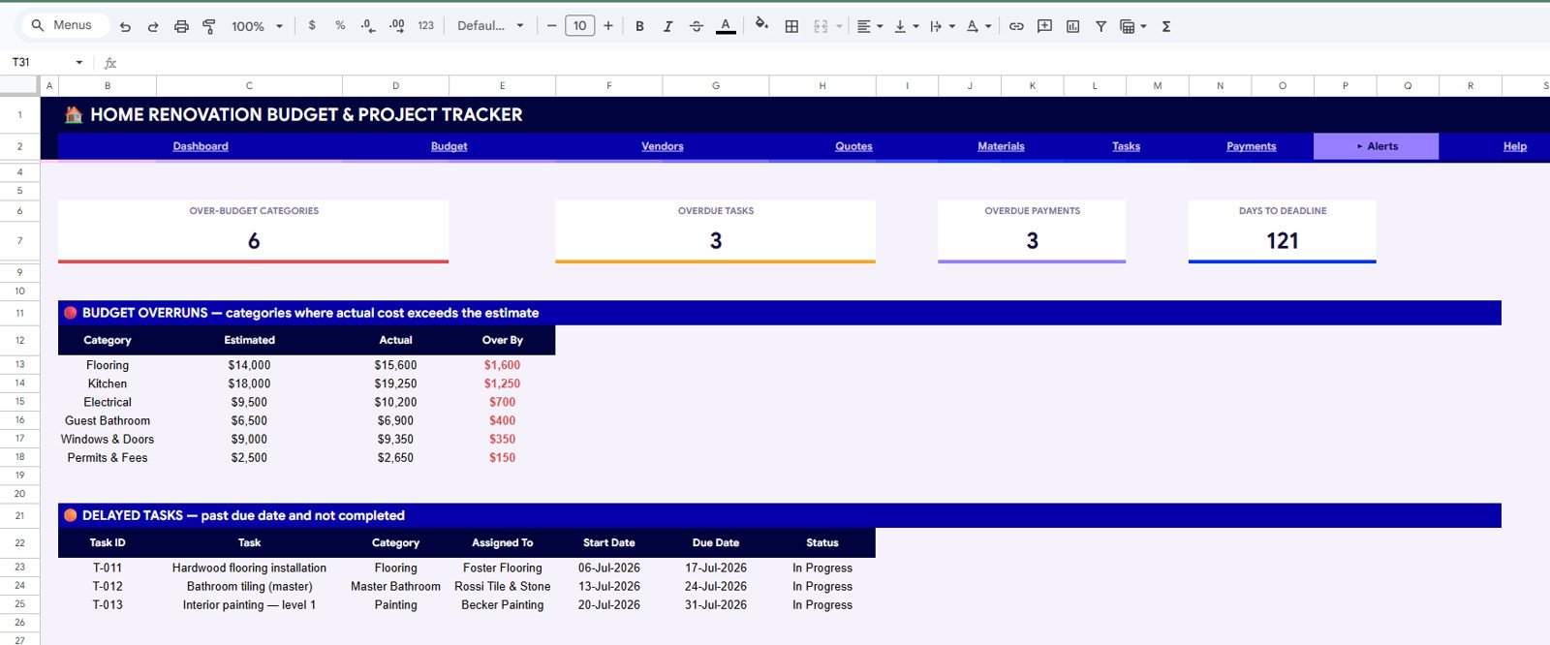The width and height of the screenshot is (1550, 645).
Task: Go to the Budget sheet link
Action: click(x=449, y=146)
